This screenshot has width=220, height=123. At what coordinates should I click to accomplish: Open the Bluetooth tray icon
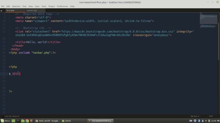point(199,121)
